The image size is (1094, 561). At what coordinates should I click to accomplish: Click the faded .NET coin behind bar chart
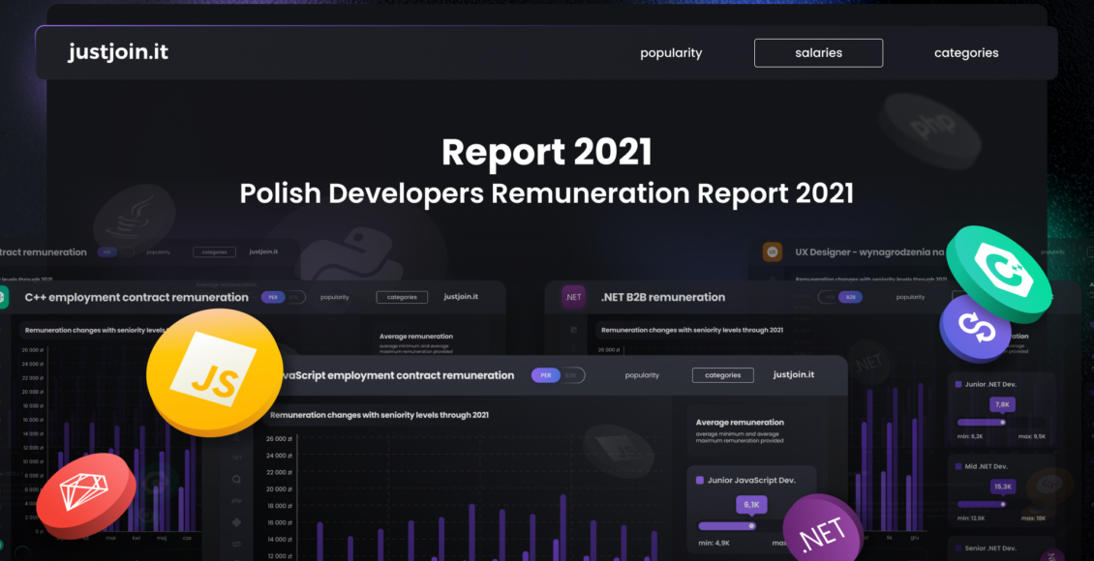click(869, 363)
